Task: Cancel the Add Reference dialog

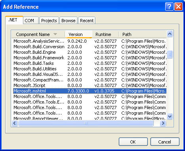Action: 165,142
